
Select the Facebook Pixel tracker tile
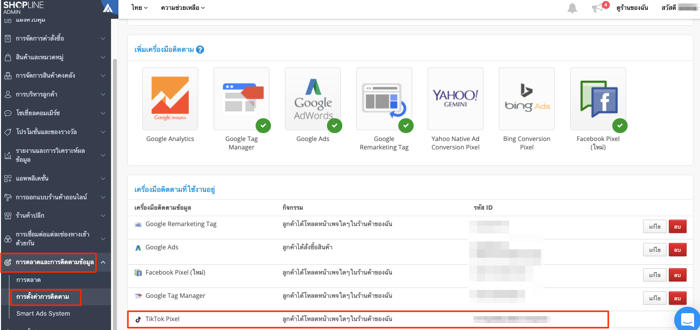point(598,98)
